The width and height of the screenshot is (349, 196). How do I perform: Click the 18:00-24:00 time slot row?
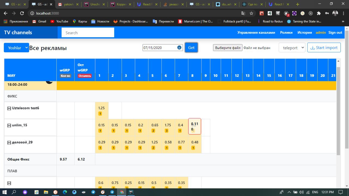[x=170, y=85]
